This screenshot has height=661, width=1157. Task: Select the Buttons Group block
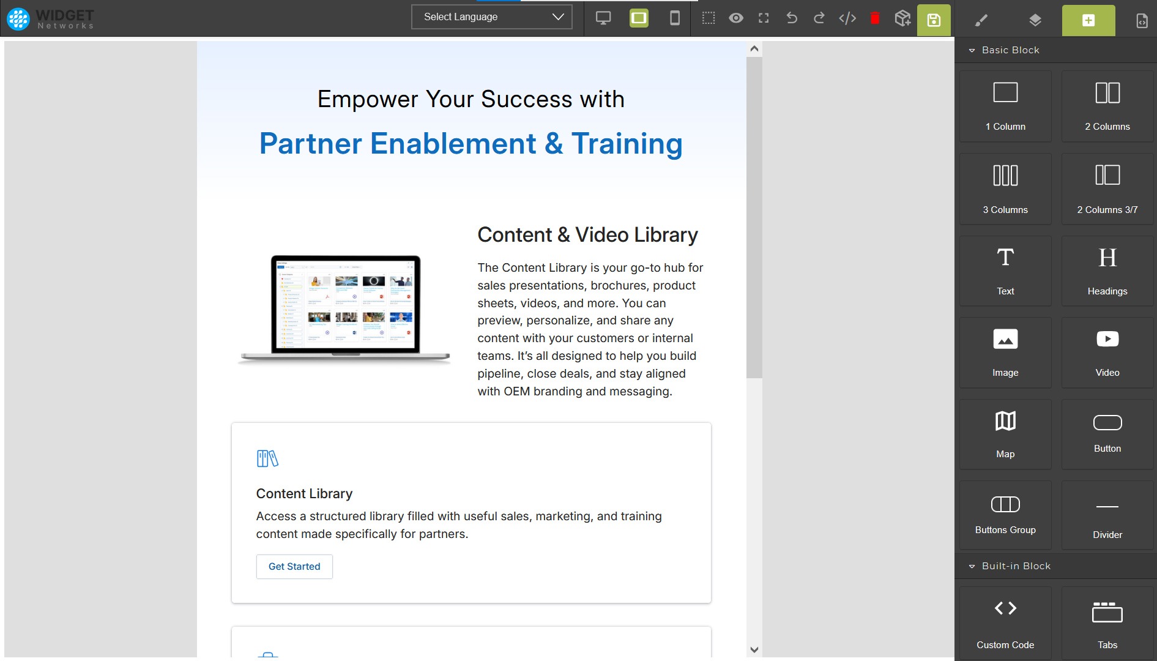(x=1005, y=515)
